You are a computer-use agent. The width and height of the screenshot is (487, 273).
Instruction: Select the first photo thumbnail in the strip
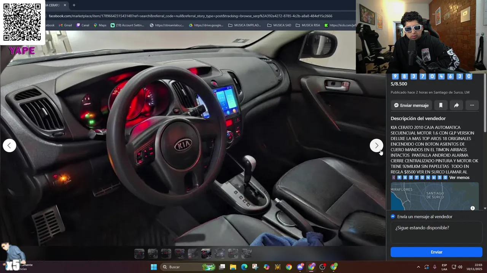point(139,253)
